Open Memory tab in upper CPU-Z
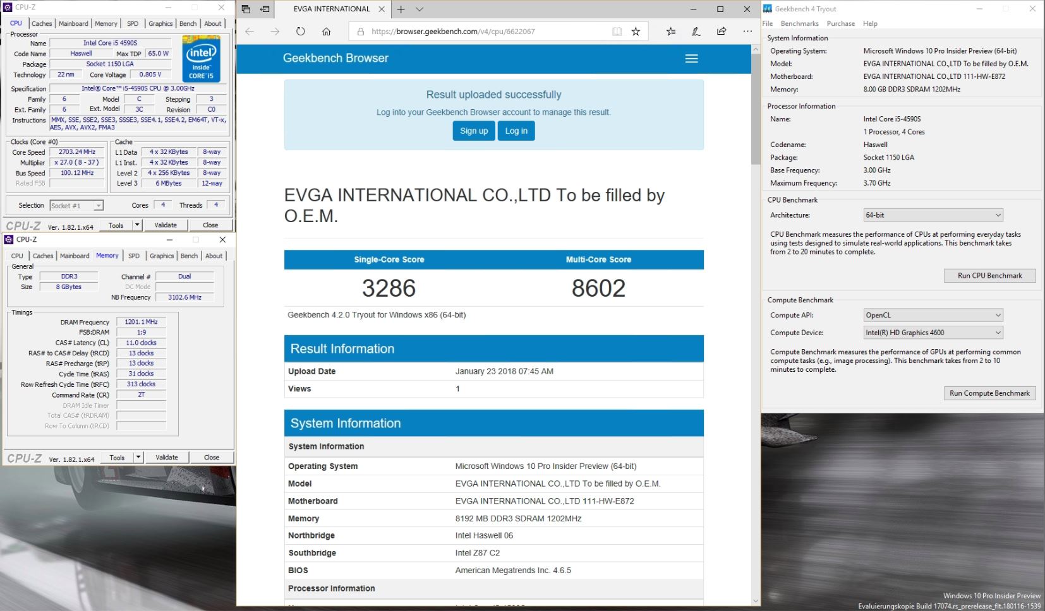The height and width of the screenshot is (611, 1045). point(106,23)
